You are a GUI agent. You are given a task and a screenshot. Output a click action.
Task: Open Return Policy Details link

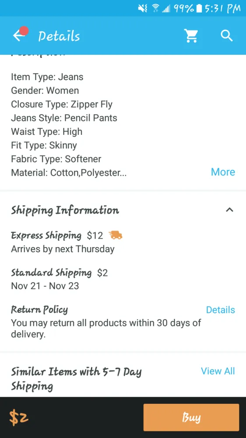(x=220, y=310)
